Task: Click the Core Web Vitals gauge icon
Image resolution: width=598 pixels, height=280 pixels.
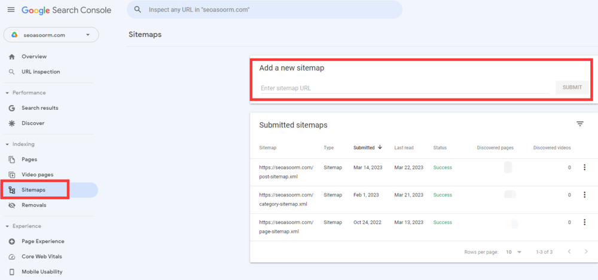Action: pyautogui.click(x=12, y=257)
